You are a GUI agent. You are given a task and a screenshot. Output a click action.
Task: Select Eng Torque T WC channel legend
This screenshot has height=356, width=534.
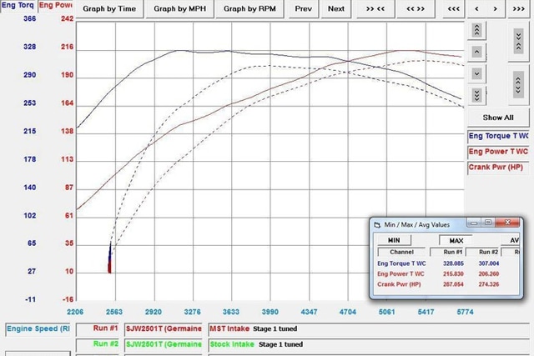coord(498,136)
